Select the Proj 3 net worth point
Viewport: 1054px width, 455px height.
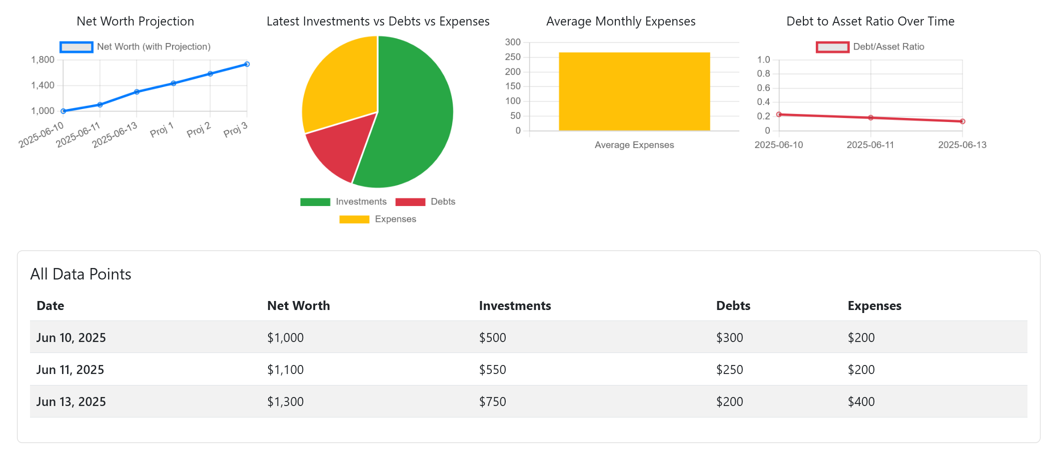[x=247, y=64]
